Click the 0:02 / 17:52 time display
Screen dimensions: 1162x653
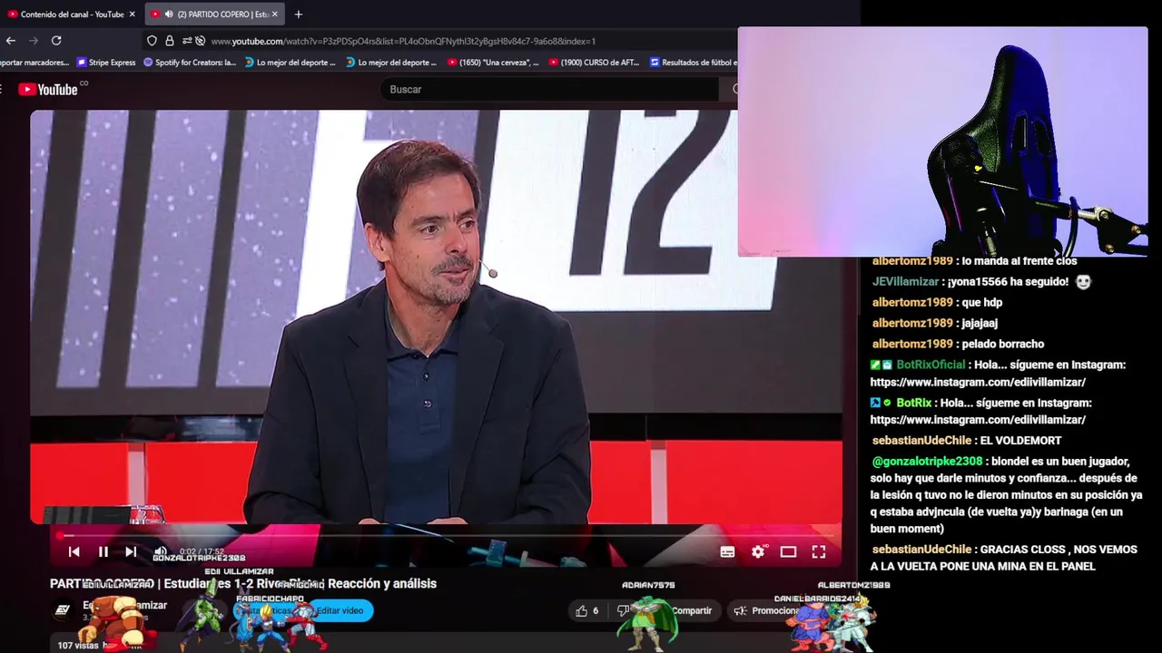202,551
